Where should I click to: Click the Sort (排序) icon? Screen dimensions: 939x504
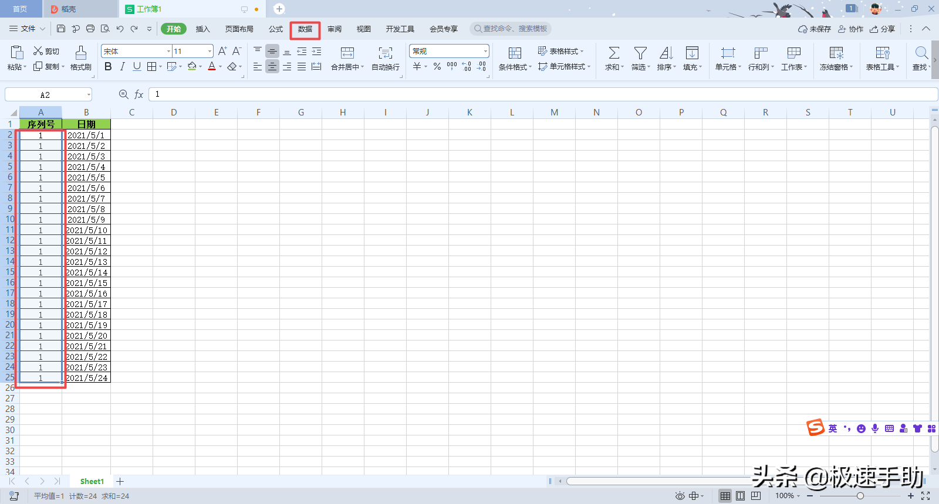(666, 53)
